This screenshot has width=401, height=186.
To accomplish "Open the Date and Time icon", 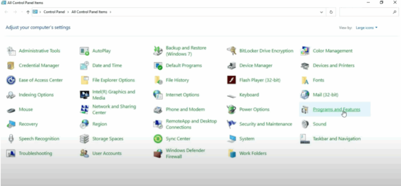I will pos(85,66).
